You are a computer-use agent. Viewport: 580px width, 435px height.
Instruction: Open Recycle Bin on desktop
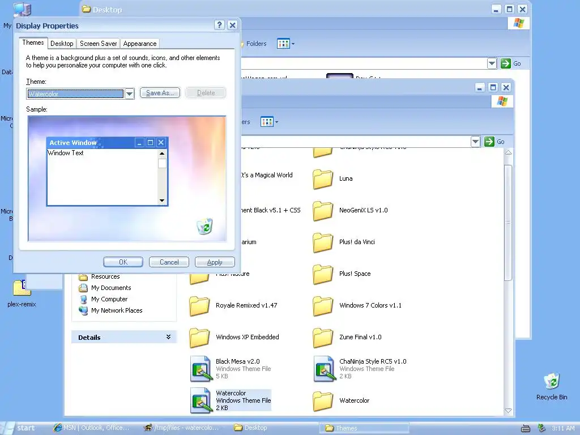click(x=552, y=386)
